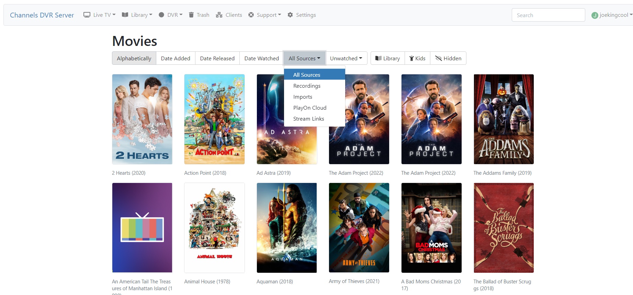
Task: Choose PlayOn Cloud in sources menu
Action: pyautogui.click(x=309, y=108)
